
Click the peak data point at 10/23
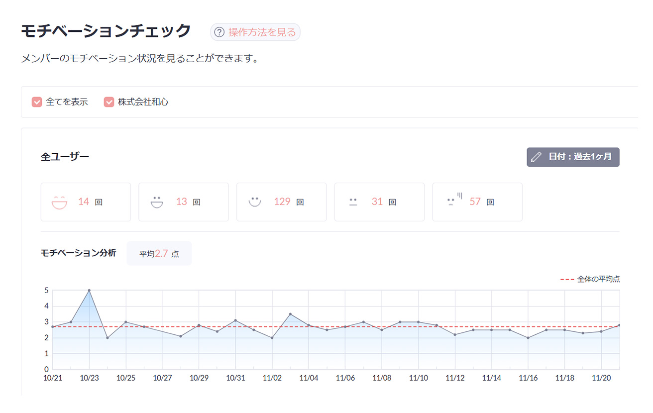click(89, 290)
